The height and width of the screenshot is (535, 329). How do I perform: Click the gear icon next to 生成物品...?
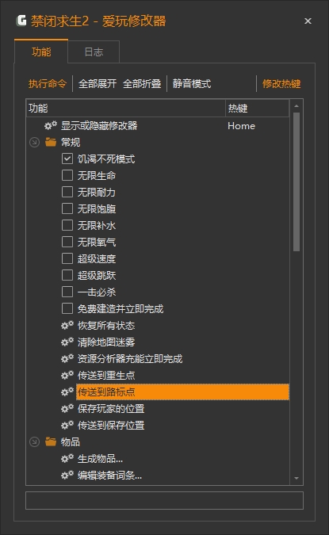(x=67, y=459)
